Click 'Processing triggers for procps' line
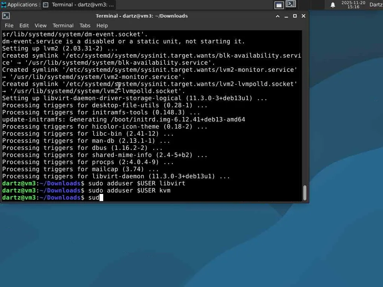The image size is (383, 287). point(88,162)
